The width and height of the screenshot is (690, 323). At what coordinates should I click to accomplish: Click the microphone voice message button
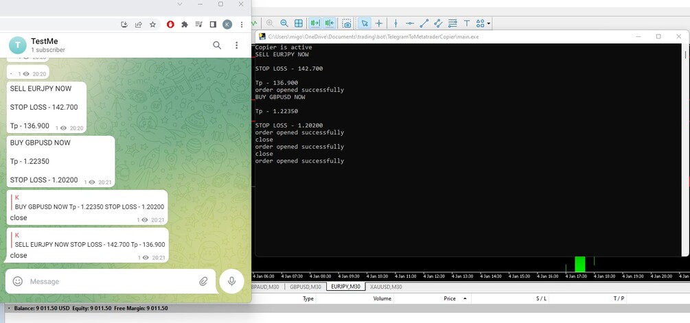click(x=231, y=281)
